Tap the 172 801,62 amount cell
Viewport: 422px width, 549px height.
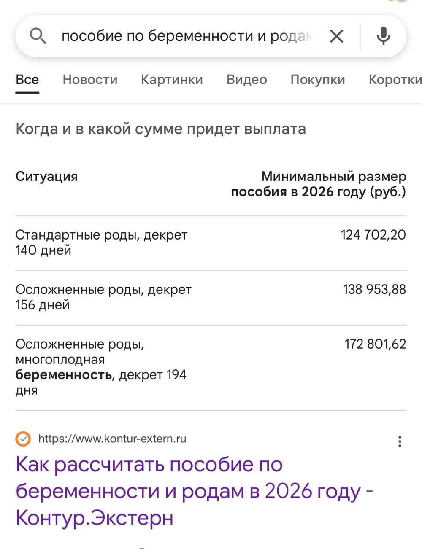point(376,344)
